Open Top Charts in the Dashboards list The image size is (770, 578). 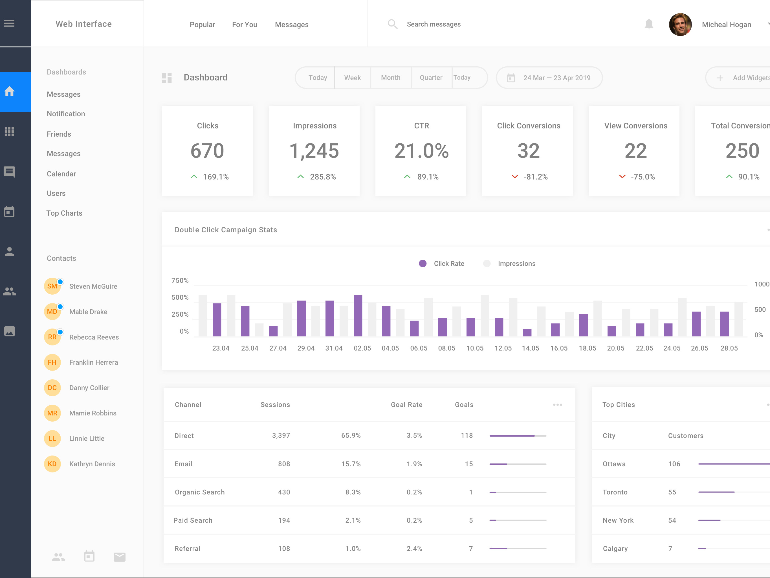click(x=64, y=213)
